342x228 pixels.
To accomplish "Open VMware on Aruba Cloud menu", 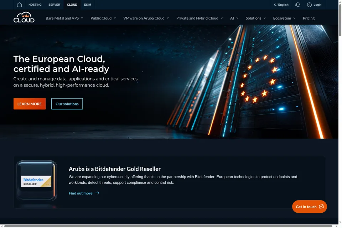I will pos(144,18).
